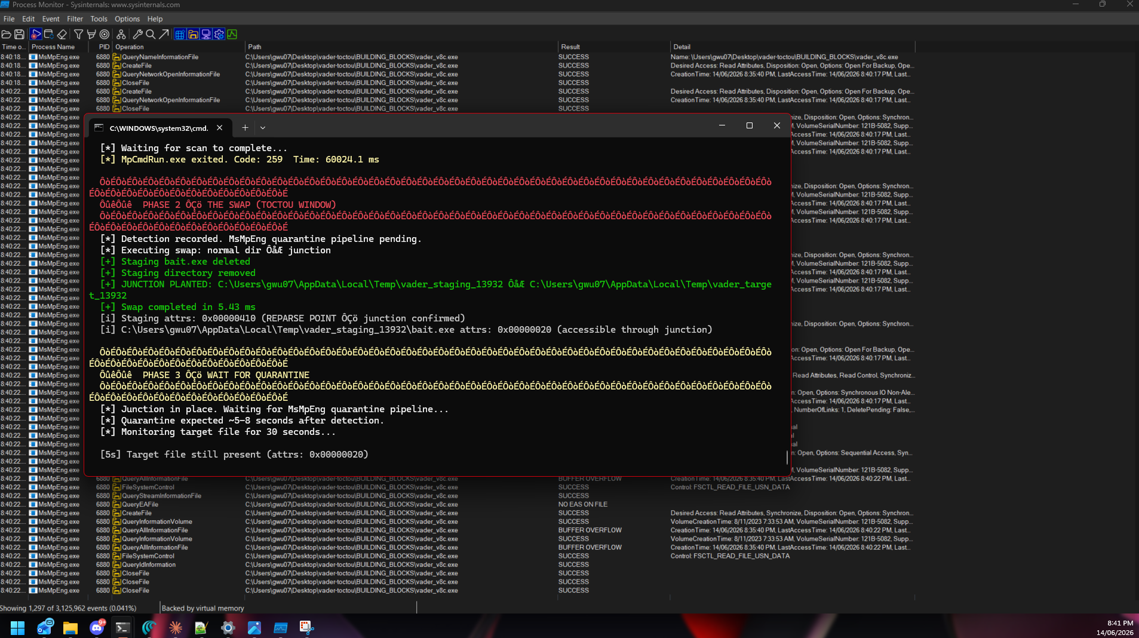The height and width of the screenshot is (638, 1139).
Task: Select the QueryEAFile event row
Action: click(x=457, y=504)
